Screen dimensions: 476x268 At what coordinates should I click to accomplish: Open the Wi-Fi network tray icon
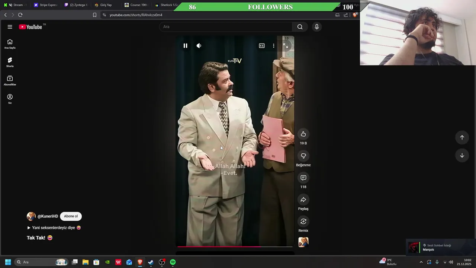point(445,262)
